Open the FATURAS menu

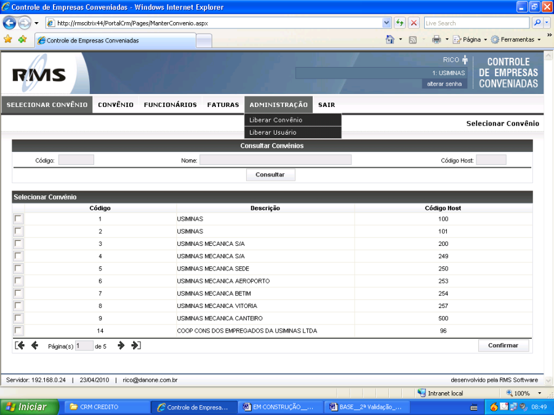click(x=223, y=105)
